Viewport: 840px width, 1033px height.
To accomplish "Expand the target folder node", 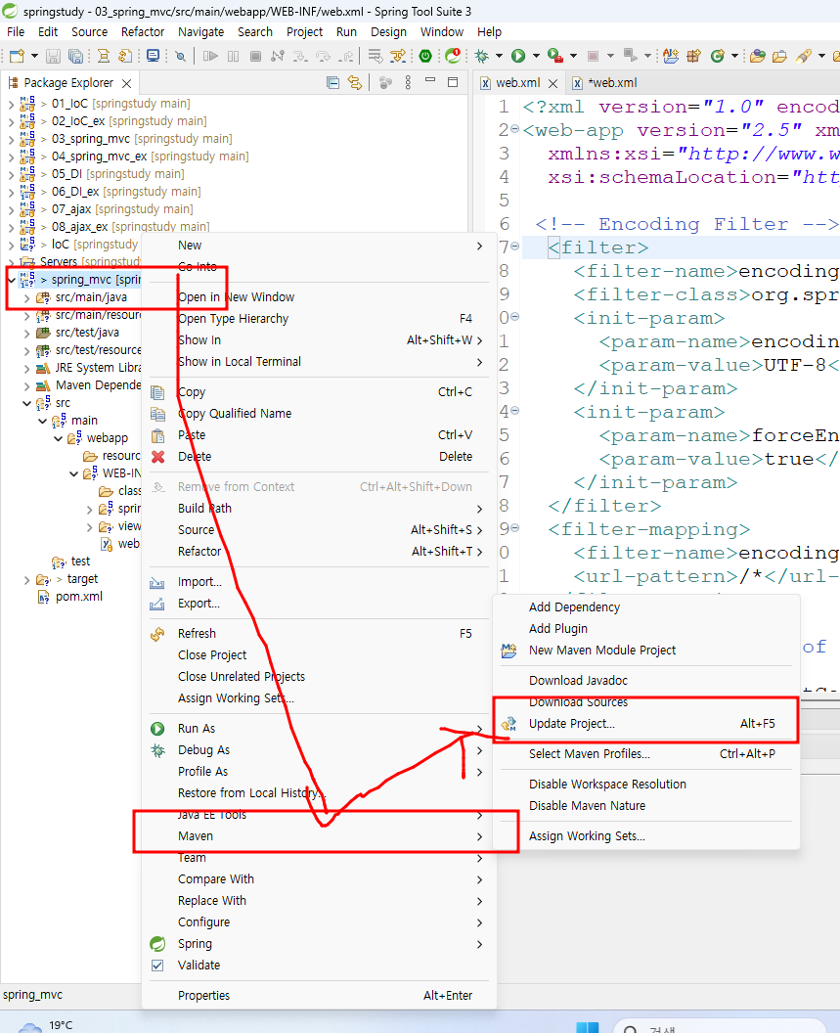I will [x=27, y=580].
